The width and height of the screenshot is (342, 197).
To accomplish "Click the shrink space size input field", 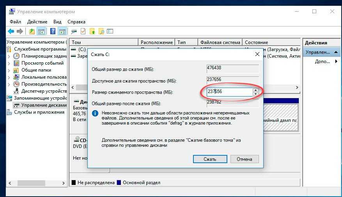I will 230,91.
